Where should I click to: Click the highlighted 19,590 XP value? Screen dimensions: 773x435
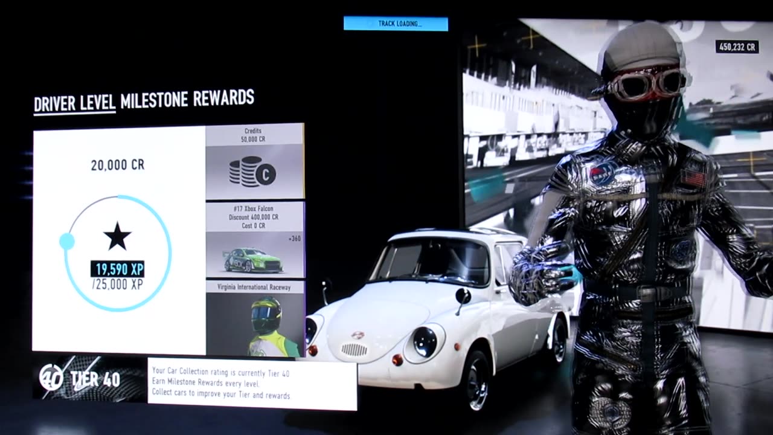[118, 269]
